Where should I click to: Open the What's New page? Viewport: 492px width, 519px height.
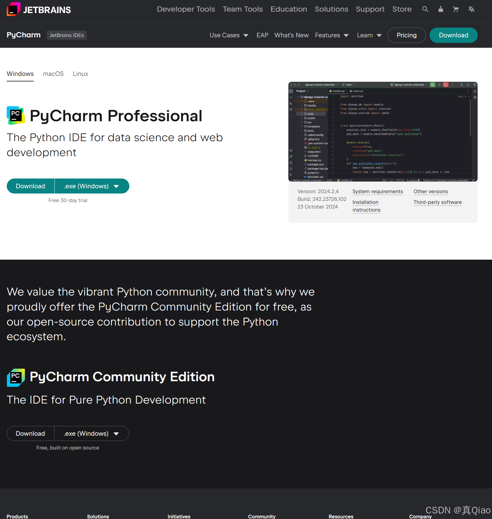[x=291, y=35]
